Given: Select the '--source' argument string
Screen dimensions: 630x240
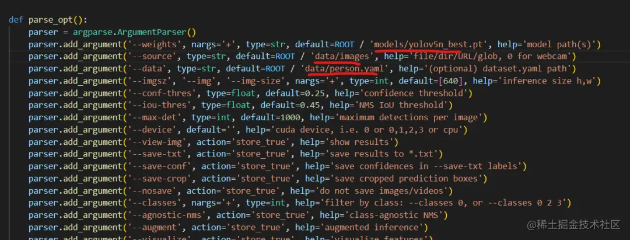Looking at the screenshot, I should coord(152,56).
